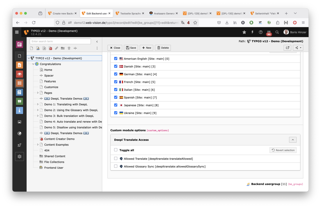Screen dimensions: 321x208
Task: Open the View module (eye icon)
Action: pos(19,74)
